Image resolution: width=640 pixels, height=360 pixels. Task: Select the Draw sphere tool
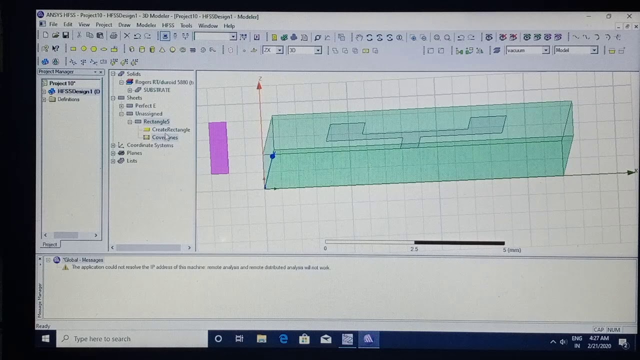click(x=172, y=49)
